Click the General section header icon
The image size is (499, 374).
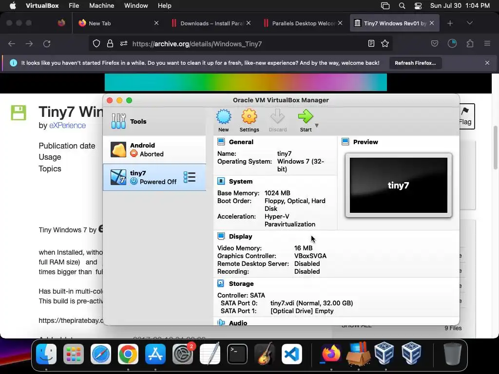click(221, 142)
